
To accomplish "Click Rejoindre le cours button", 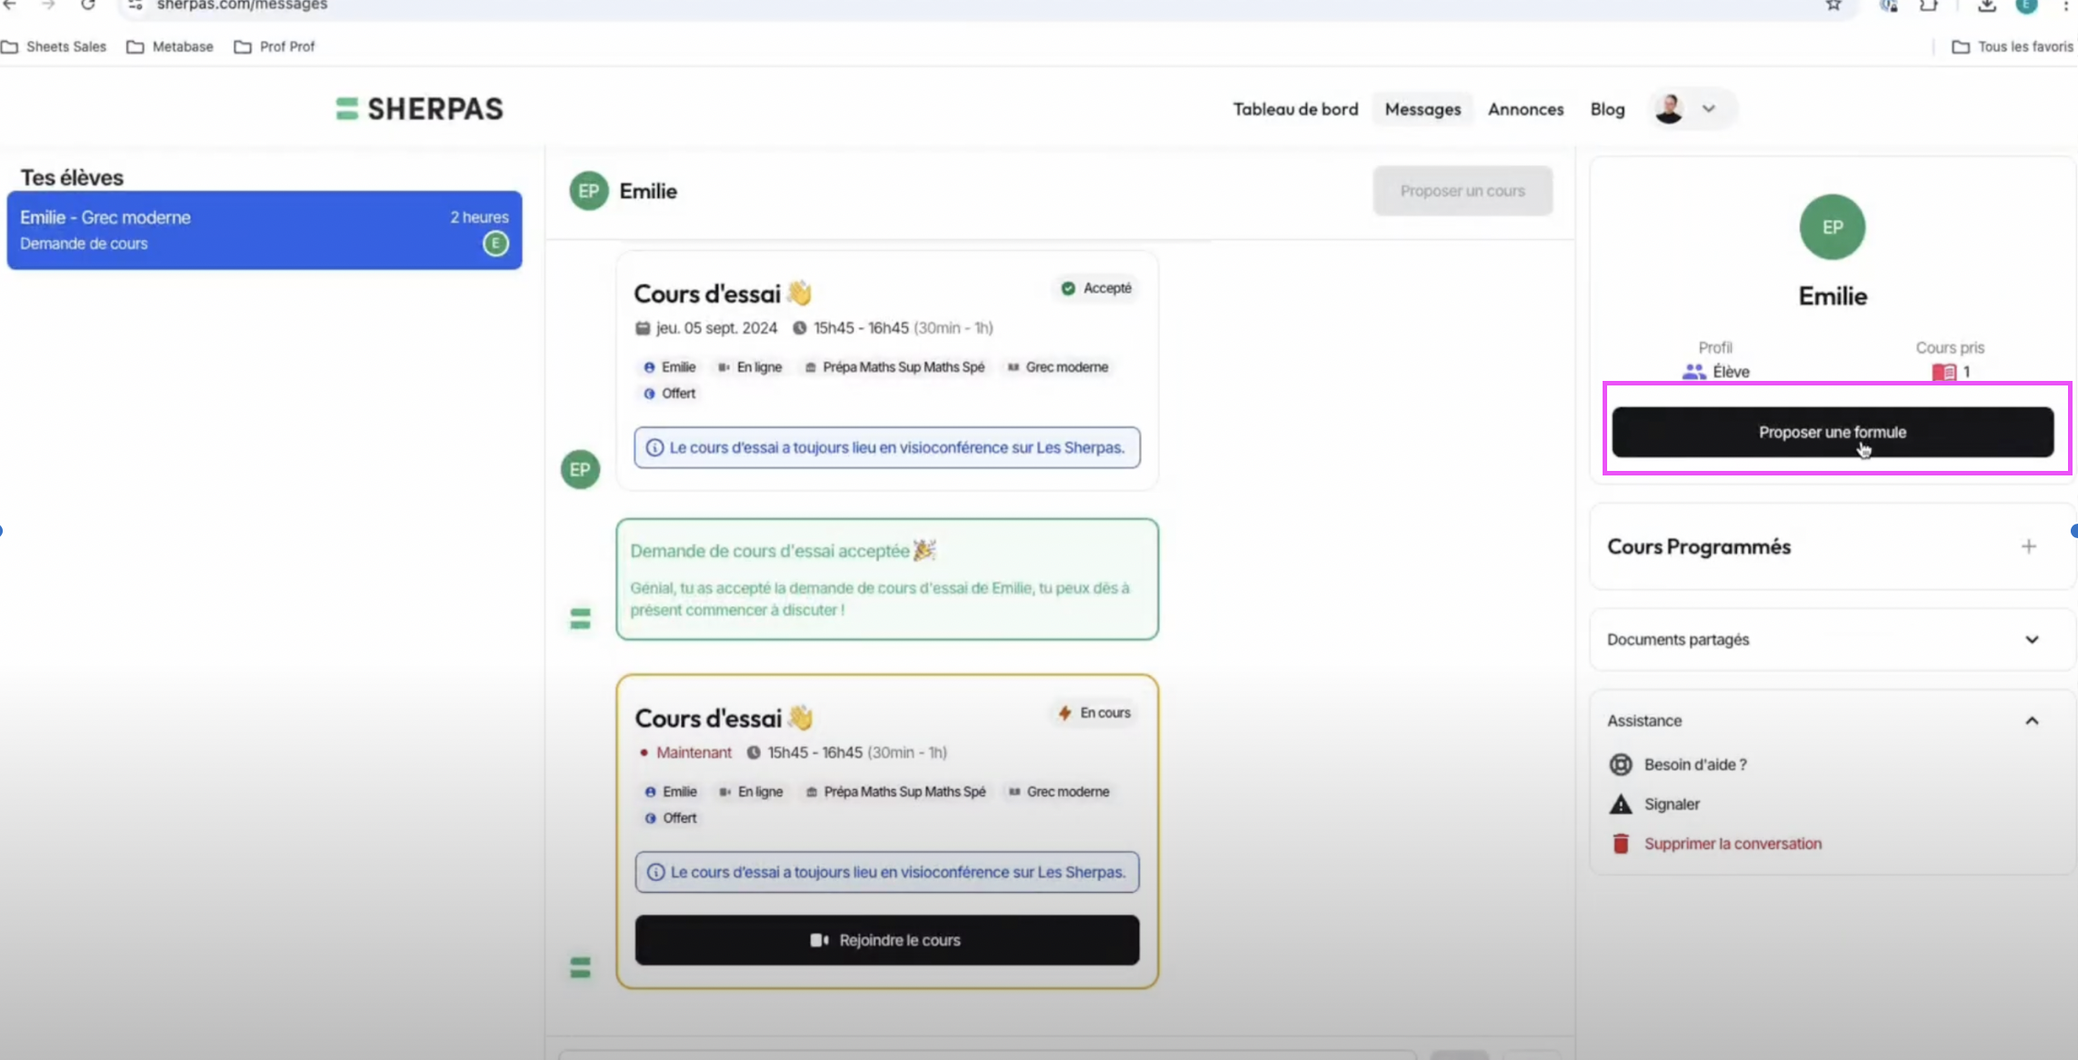I will pos(886,940).
